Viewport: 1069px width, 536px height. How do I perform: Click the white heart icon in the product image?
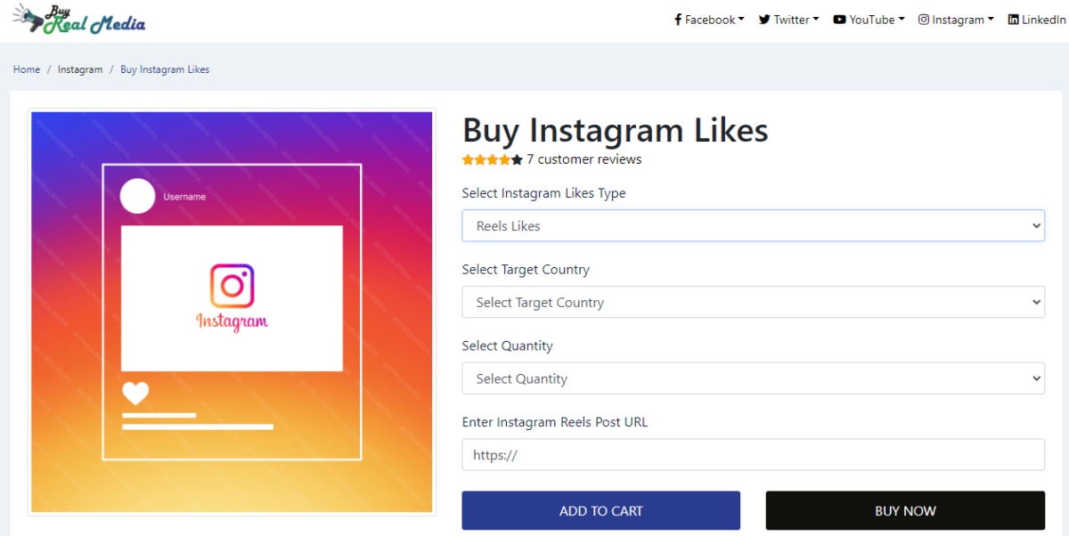(135, 394)
